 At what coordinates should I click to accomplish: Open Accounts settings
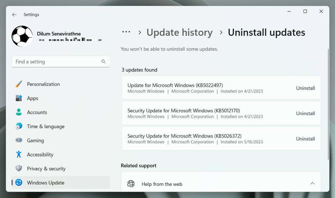[x=37, y=112]
